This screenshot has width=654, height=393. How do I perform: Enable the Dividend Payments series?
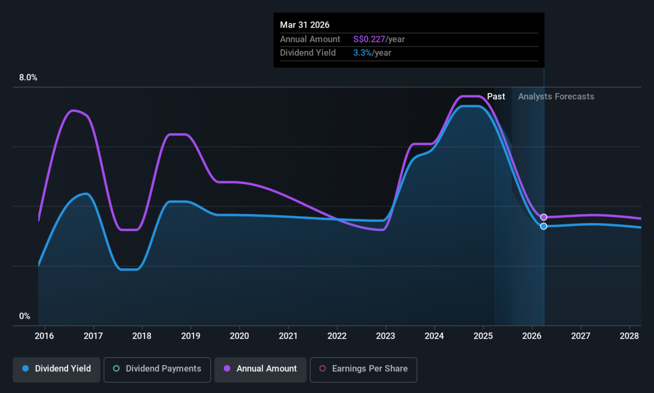point(156,369)
